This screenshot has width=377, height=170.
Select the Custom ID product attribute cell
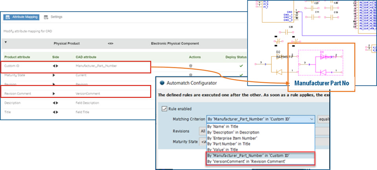coord(11,66)
